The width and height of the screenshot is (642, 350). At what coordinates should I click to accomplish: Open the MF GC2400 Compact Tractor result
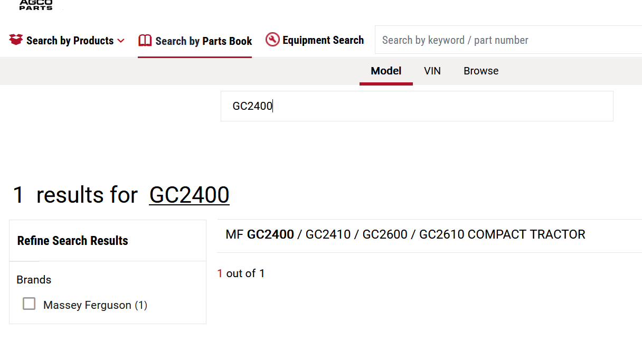click(x=405, y=234)
